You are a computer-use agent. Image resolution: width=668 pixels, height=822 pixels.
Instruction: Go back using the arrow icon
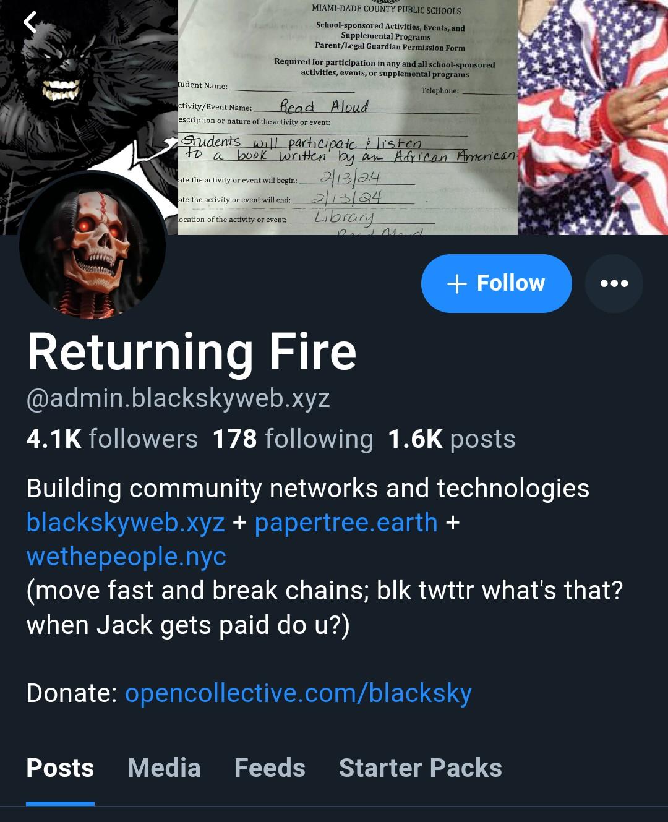coord(30,22)
